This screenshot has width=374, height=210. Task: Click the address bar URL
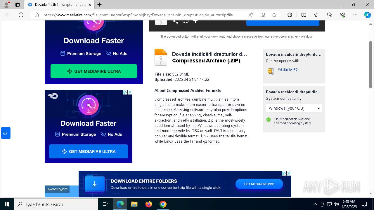coord(138,15)
